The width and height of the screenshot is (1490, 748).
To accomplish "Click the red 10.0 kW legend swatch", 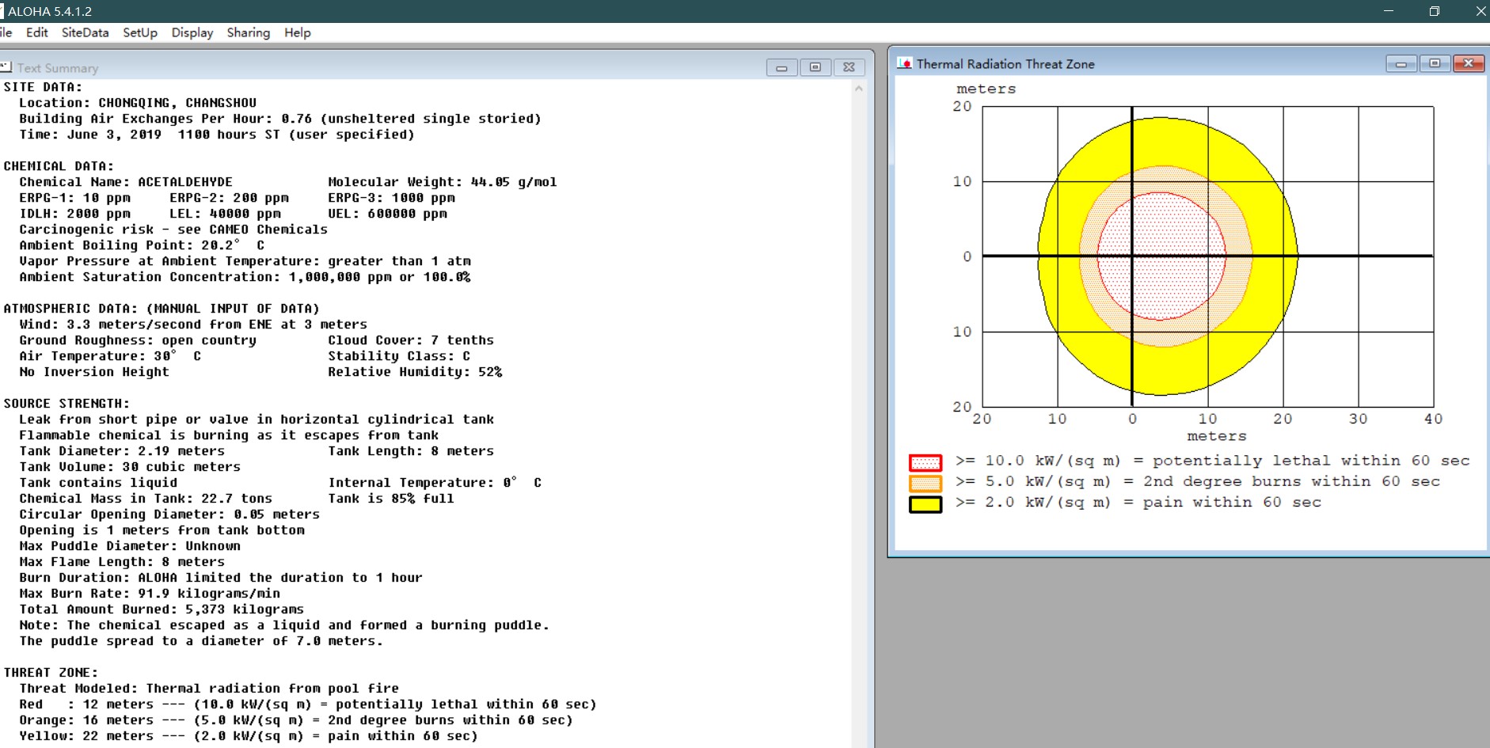I will coord(926,462).
